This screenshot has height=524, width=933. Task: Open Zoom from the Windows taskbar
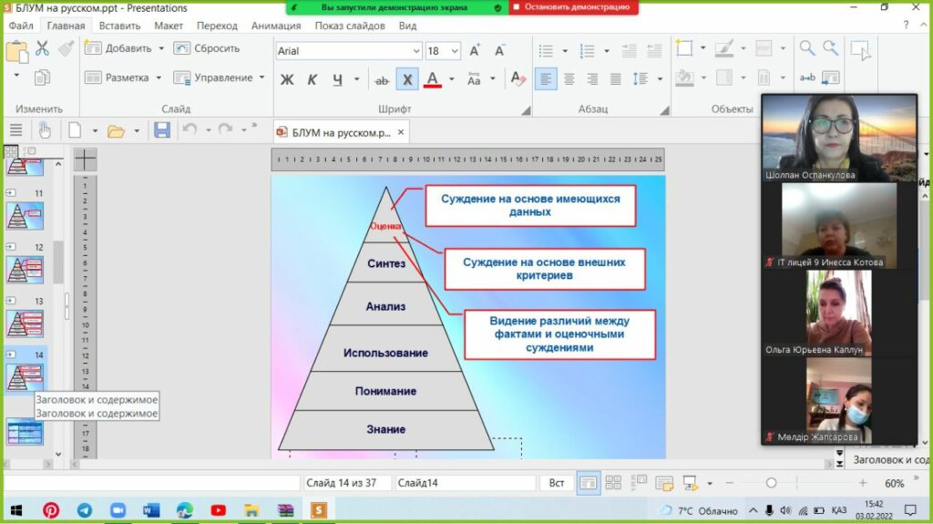[x=118, y=510]
